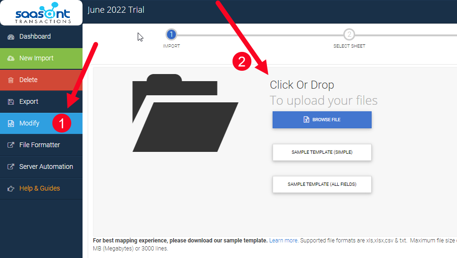Click the Help & Guides thumbs-up icon
This screenshot has width=457, height=258.
click(11, 189)
